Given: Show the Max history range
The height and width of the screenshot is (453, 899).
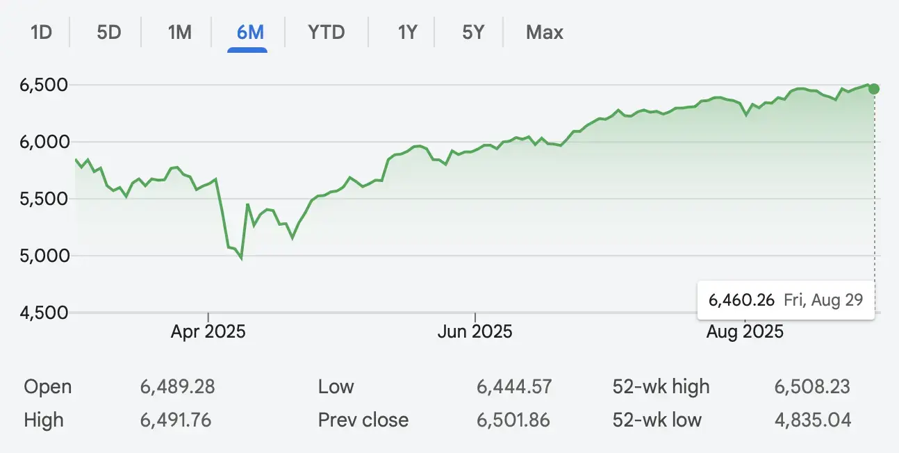Looking at the screenshot, I should coord(545,33).
